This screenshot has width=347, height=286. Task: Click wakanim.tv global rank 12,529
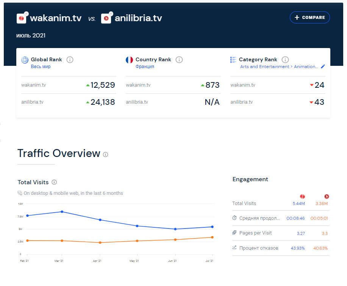(x=103, y=85)
